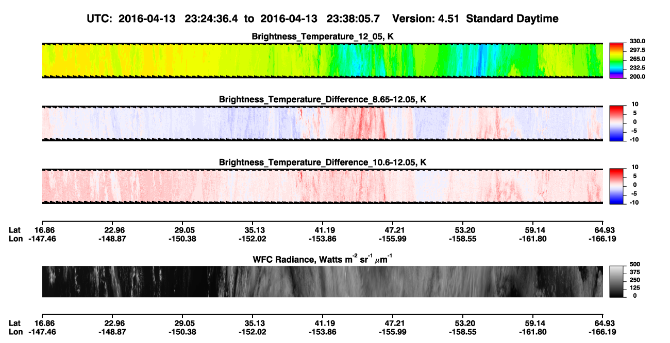The height and width of the screenshot is (343, 670).
Task: Click the 297.5 colorbar tick label
Action: point(638,50)
